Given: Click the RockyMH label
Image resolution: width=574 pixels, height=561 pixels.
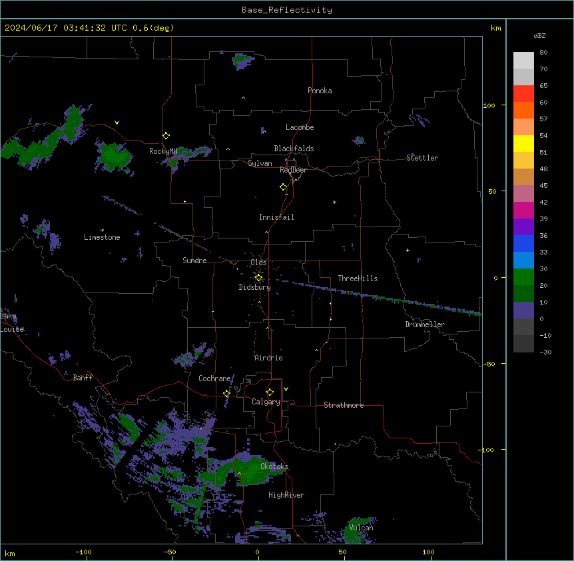Looking at the screenshot, I should click(163, 151).
